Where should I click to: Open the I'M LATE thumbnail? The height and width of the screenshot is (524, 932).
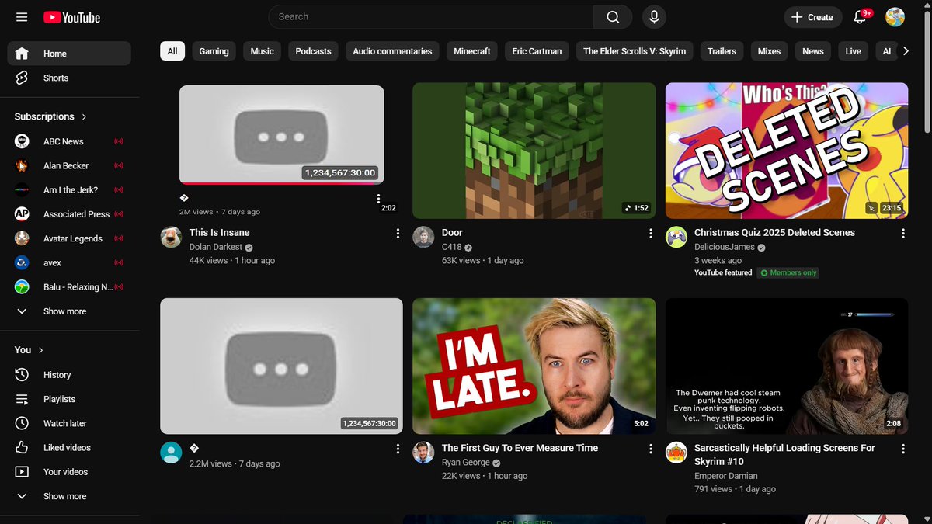pyautogui.click(x=534, y=366)
